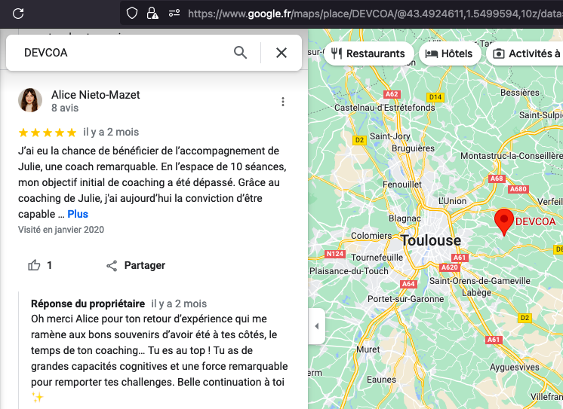Click the Tournefeuille label on map

tap(377, 258)
